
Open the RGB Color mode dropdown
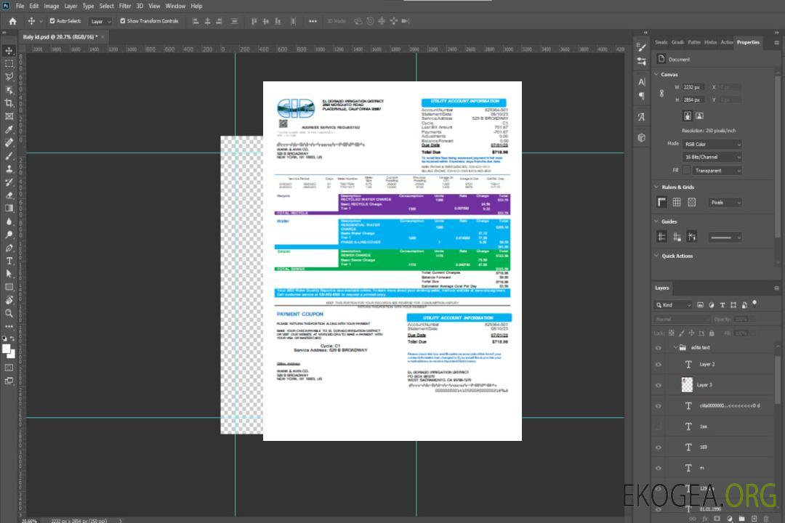coord(712,144)
